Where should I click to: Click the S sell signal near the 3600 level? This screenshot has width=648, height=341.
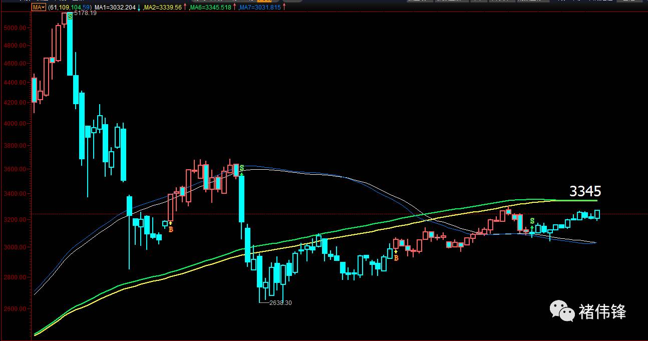241,168
